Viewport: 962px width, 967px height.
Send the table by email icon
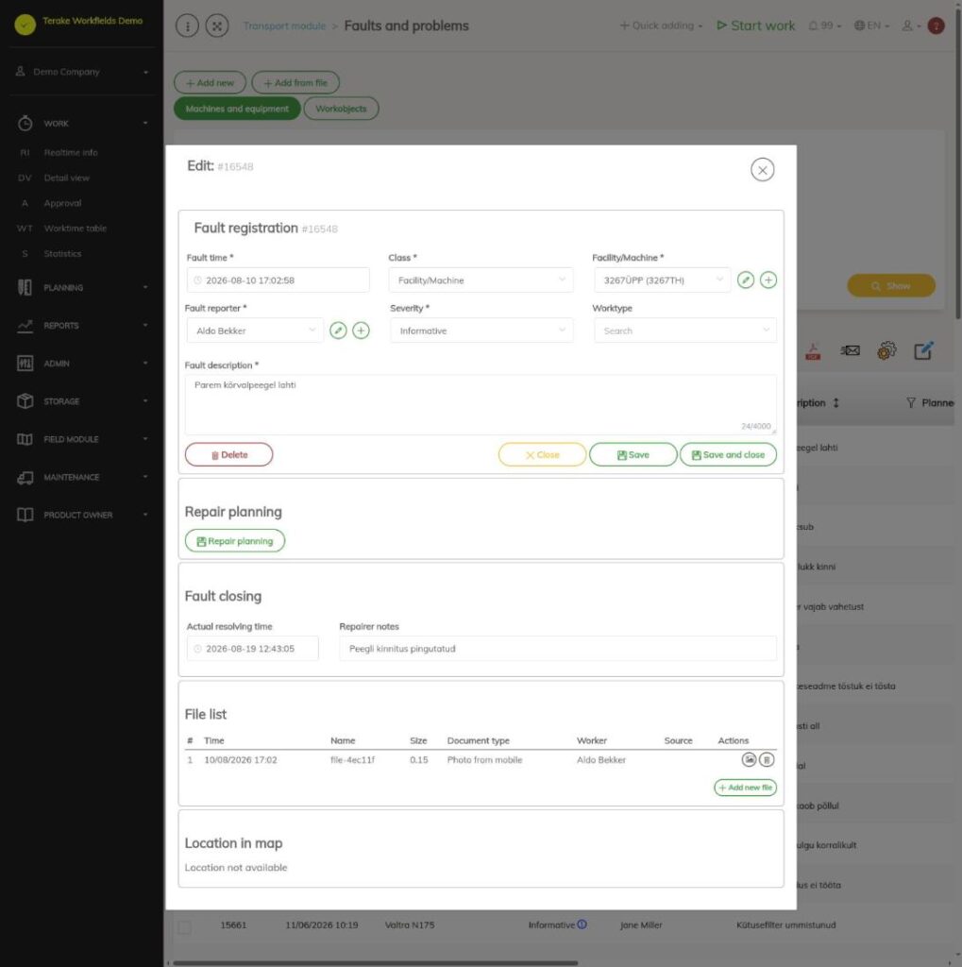tap(851, 351)
